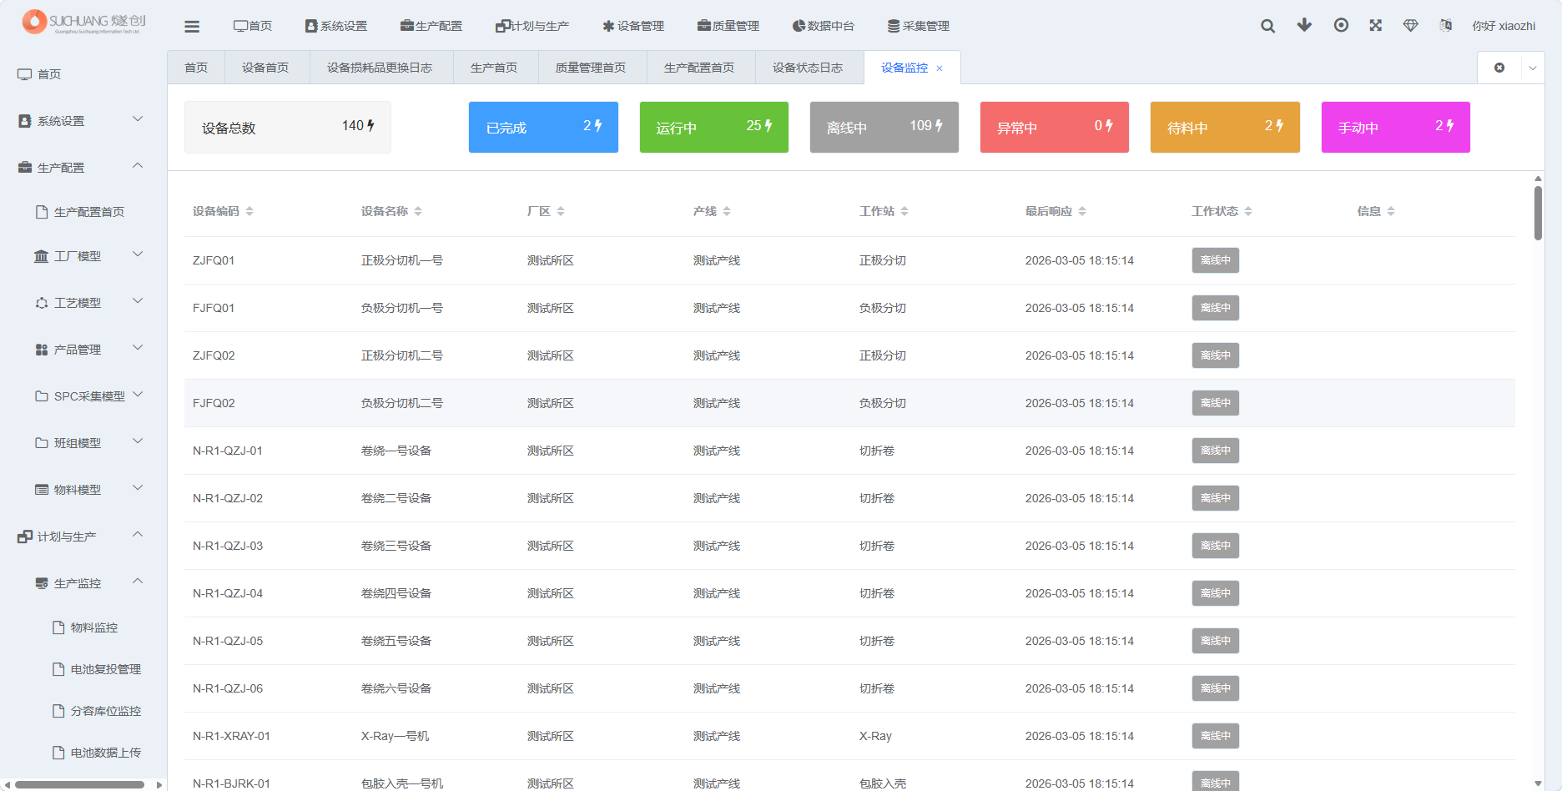Viewport: 1562px width, 791px height.
Task: Open 数据中台 in the top menu
Action: (824, 26)
